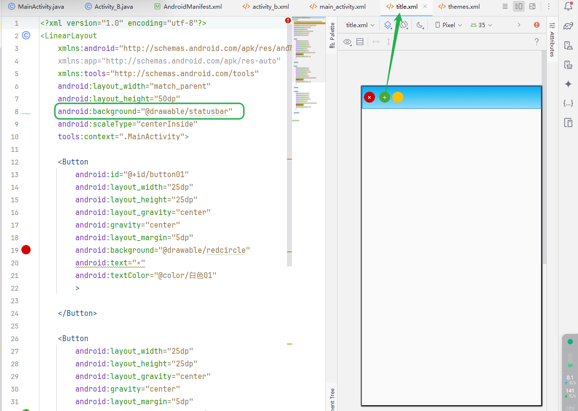Open the Device Manager tool window
The height and width of the screenshot is (411, 578).
[x=568, y=45]
